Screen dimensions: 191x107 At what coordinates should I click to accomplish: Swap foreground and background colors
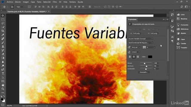[4, 96]
